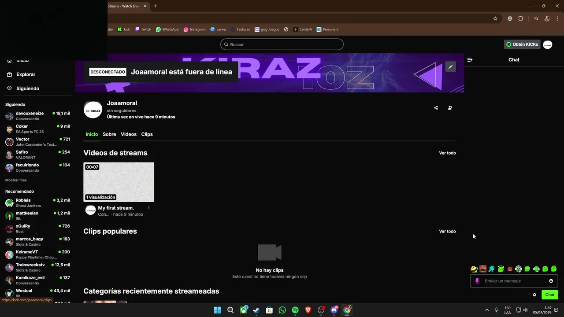Click the Enviar un mensaje chat input
Screen dimensions: 564x317
pos(514,281)
